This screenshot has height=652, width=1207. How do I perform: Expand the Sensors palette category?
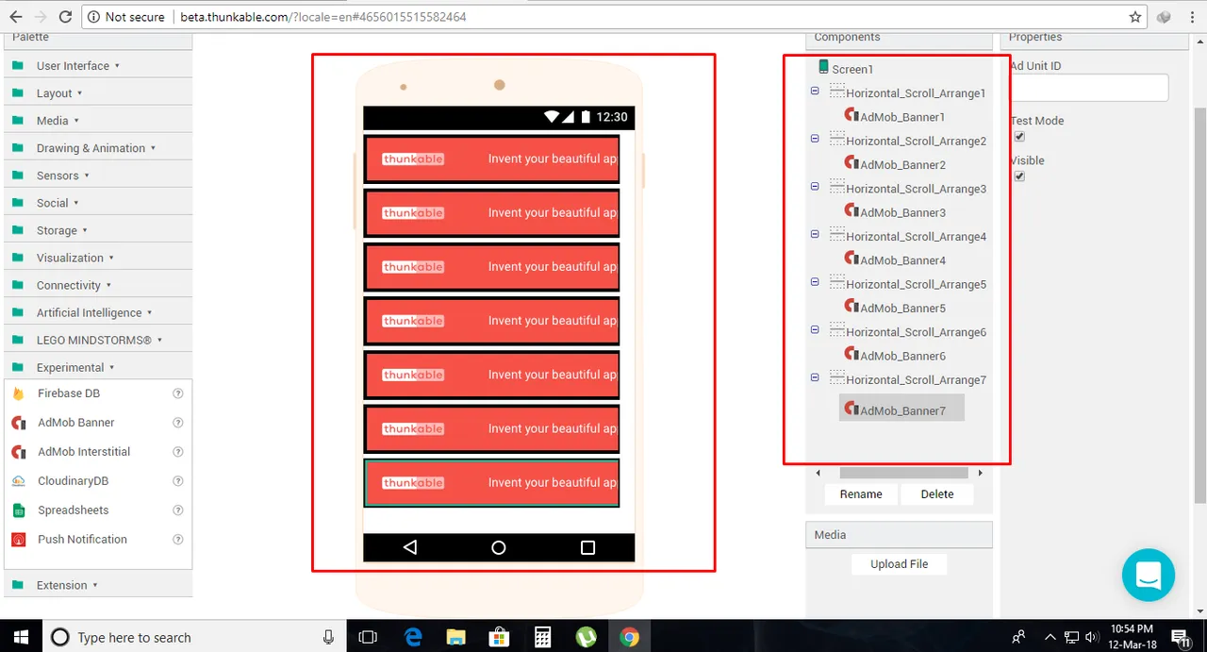tap(98, 176)
